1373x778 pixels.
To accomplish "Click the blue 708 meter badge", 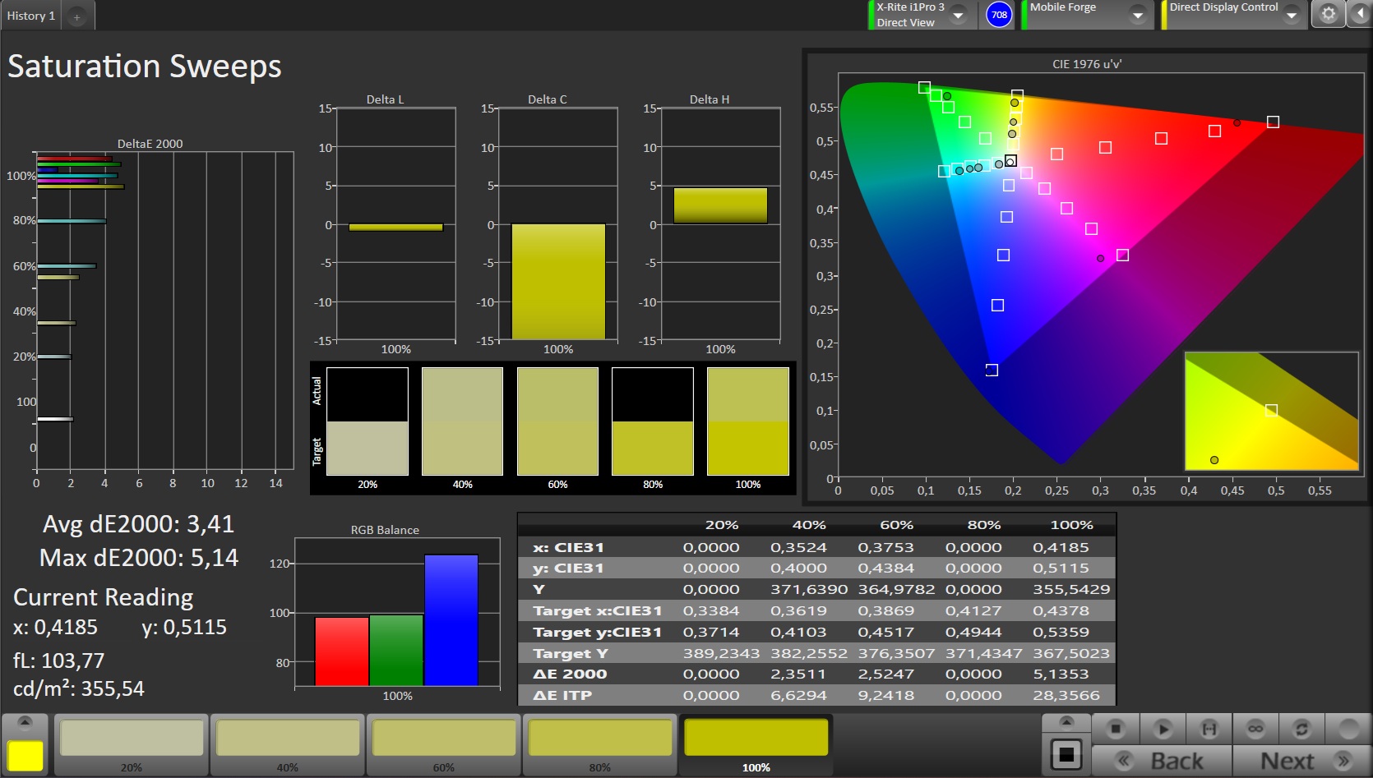I will pyautogui.click(x=999, y=15).
